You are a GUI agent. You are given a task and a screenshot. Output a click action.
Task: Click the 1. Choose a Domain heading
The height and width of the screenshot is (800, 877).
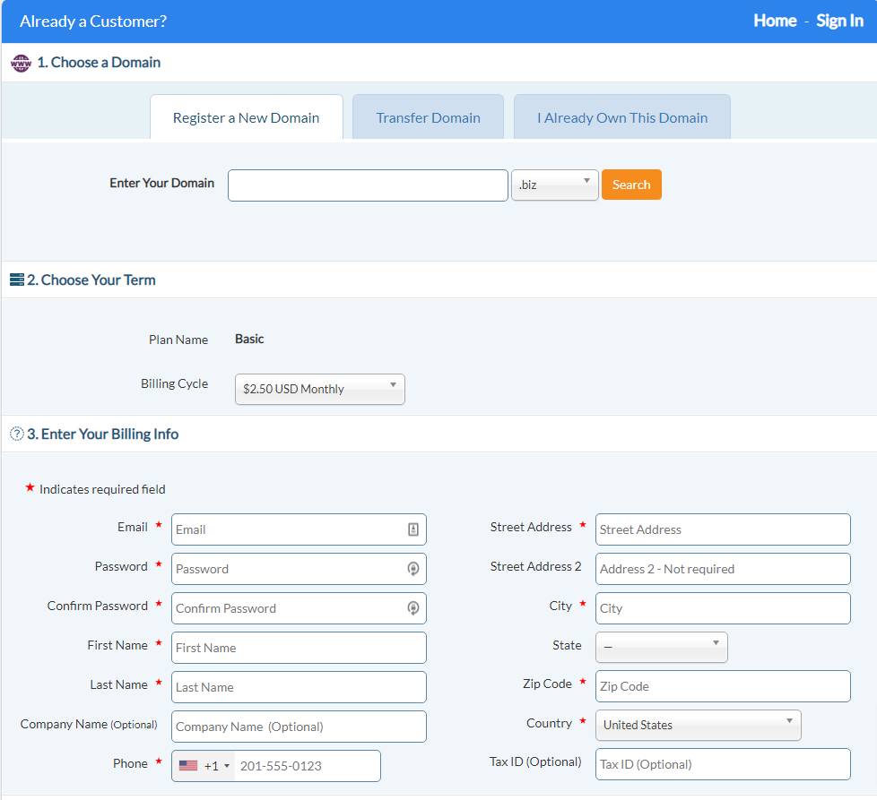[x=99, y=62]
